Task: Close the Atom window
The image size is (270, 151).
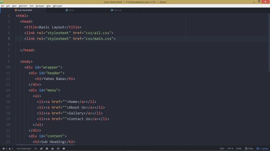Action: tap(265, 2)
